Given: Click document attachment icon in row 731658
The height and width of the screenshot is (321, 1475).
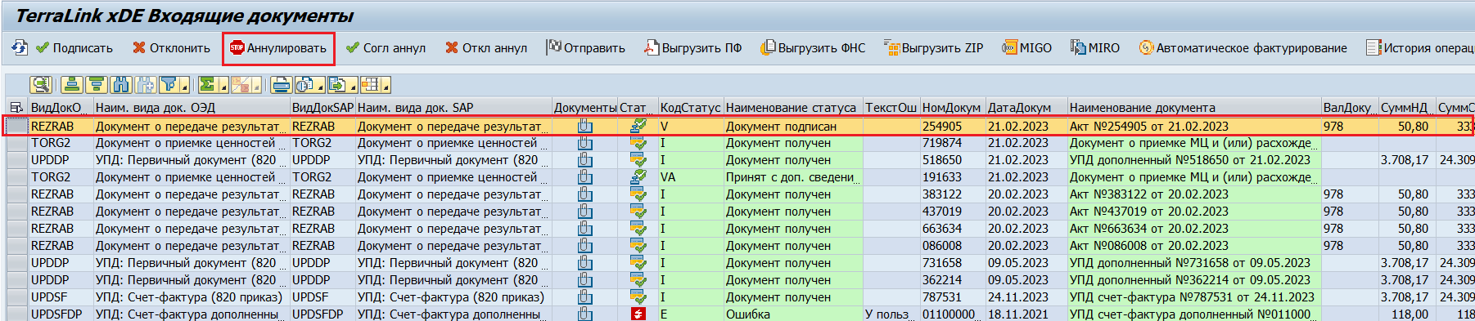Looking at the screenshot, I should pyautogui.click(x=584, y=263).
